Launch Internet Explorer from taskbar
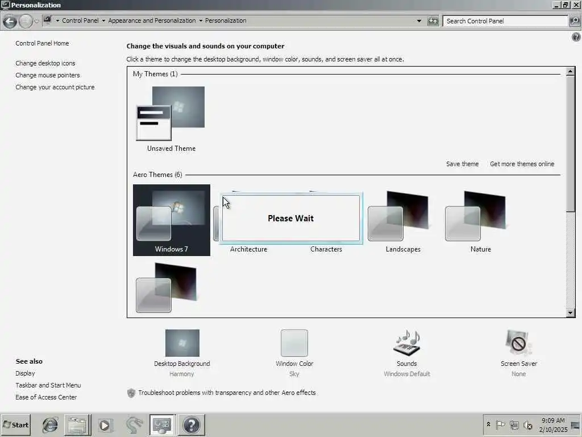 tap(50, 424)
